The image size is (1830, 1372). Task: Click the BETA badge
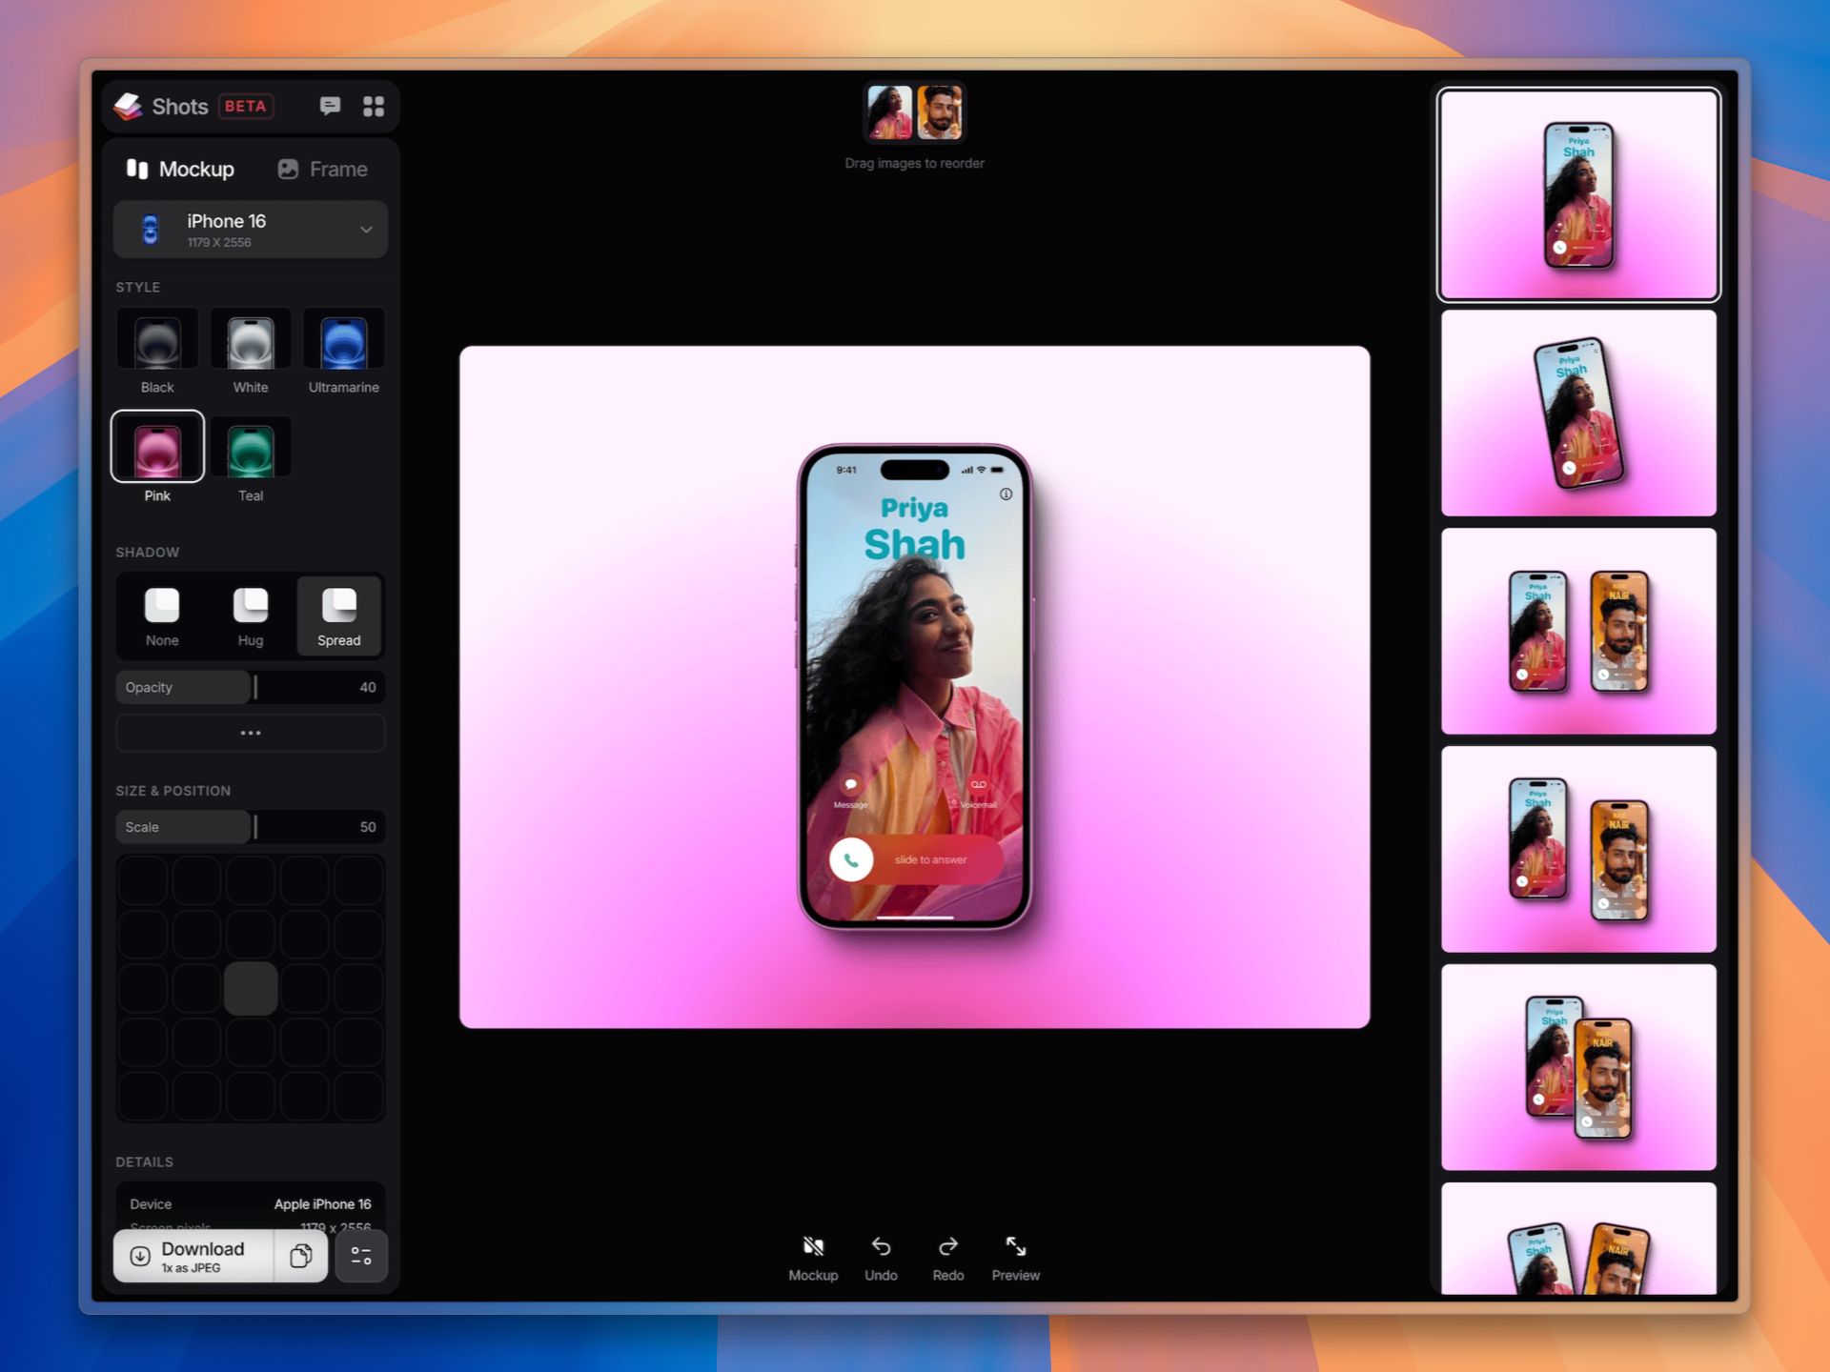[246, 106]
